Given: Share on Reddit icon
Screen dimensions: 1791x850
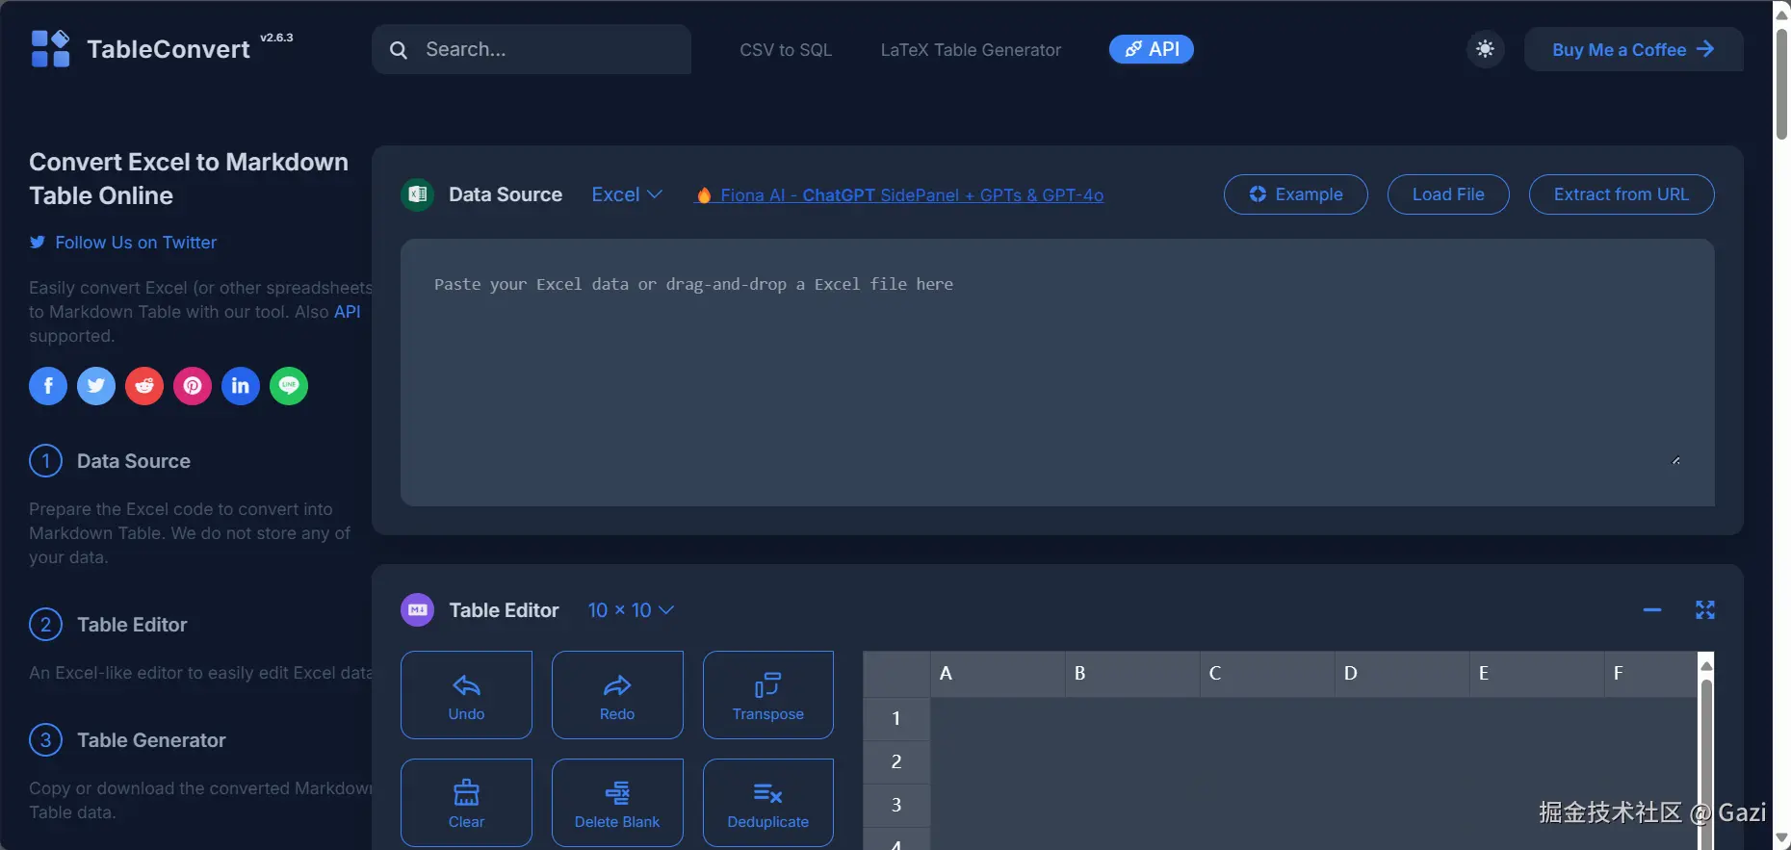Looking at the screenshot, I should tap(144, 386).
